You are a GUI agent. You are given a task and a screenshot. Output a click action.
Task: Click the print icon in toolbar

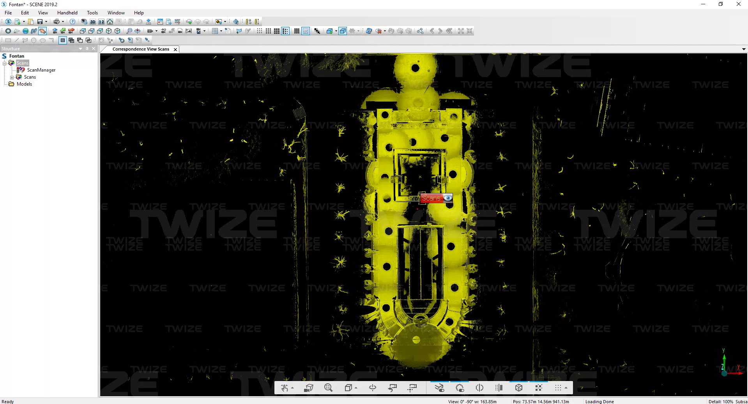coord(57,22)
